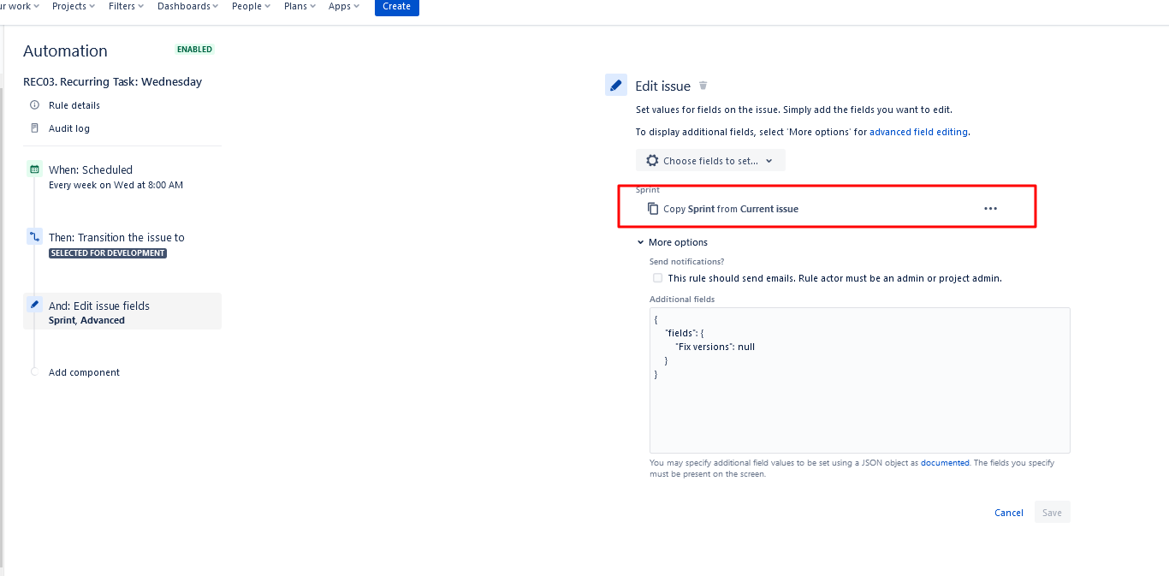This screenshot has width=1169, height=576.
Task: Select And: Edit issue fields step
Action: coord(122,312)
